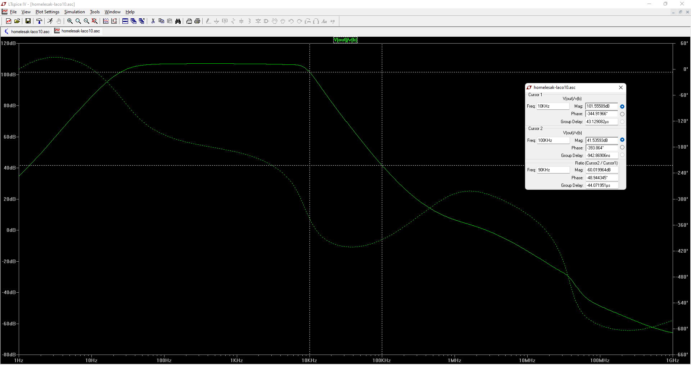Screen dimensions: 691x365
Task: Click the Print icon
Action: click(x=197, y=21)
